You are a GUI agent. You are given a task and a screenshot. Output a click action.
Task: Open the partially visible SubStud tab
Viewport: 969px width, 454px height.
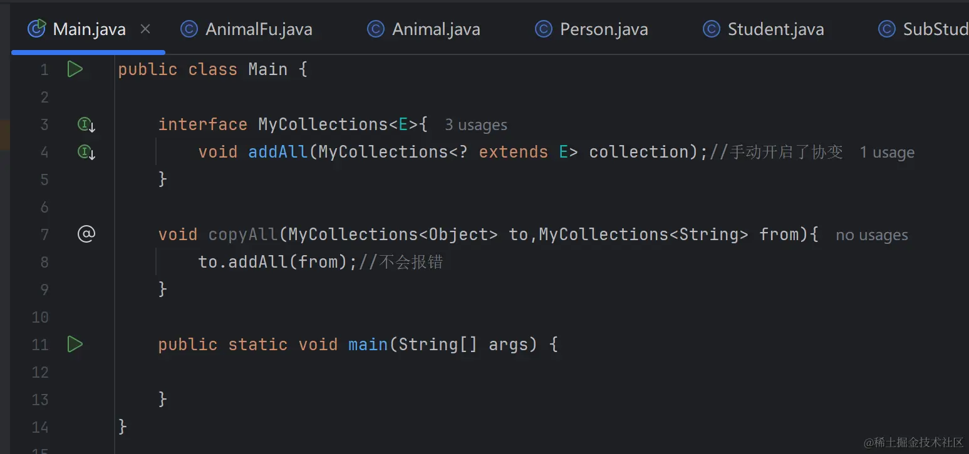point(933,29)
